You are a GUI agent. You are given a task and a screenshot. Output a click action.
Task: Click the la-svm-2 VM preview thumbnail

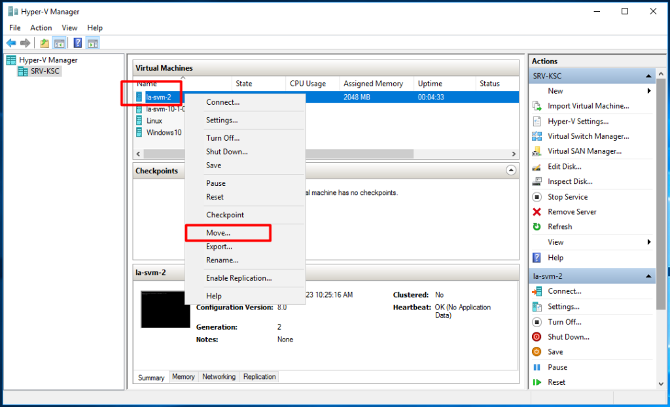tap(166, 310)
